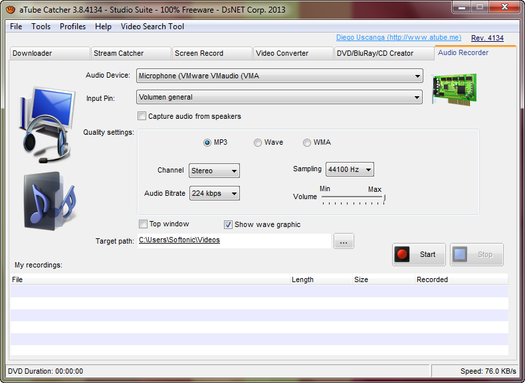Open the Audio Device dropdown

pyautogui.click(x=280, y=76)
